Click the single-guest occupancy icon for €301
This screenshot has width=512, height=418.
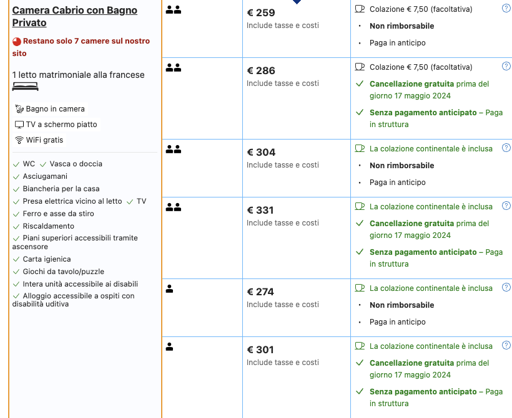pos(169,347)
